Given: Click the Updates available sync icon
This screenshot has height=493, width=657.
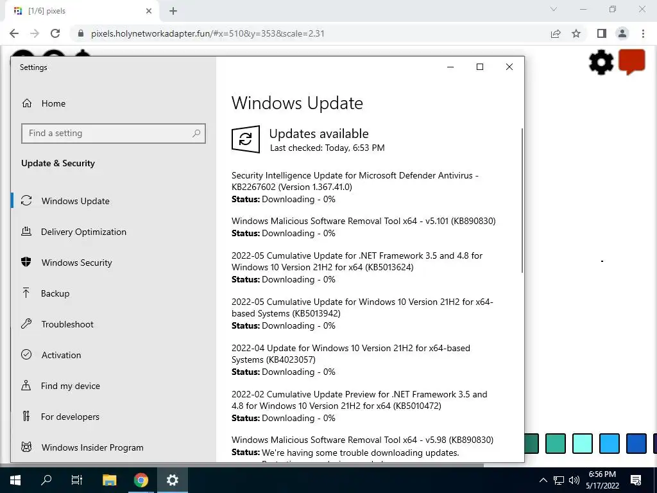Looking at the screenshot, I should tap(246, 139).
